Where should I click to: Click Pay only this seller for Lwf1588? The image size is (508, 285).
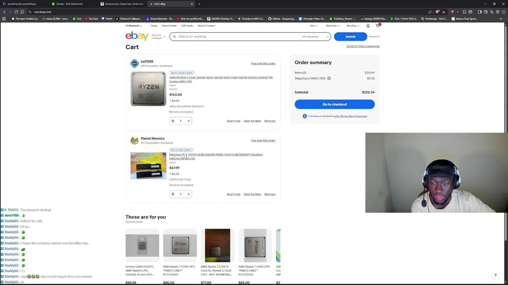(263, 63)
